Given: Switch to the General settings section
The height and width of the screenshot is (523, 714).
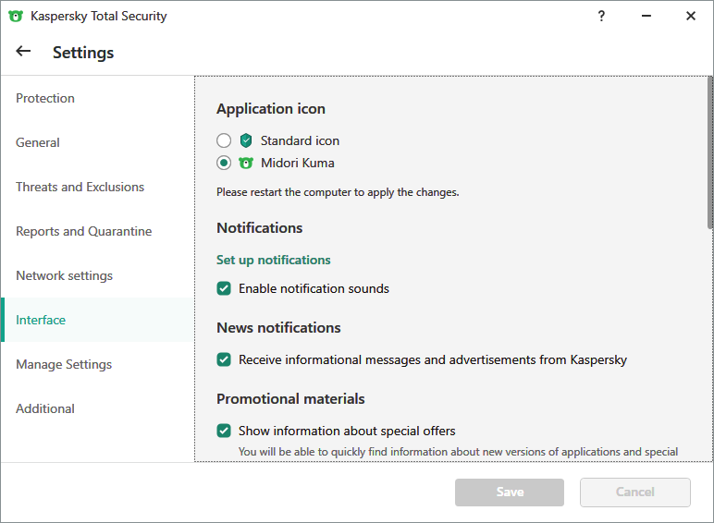Looking at the screenshot, I should click(x=38, y=142).
